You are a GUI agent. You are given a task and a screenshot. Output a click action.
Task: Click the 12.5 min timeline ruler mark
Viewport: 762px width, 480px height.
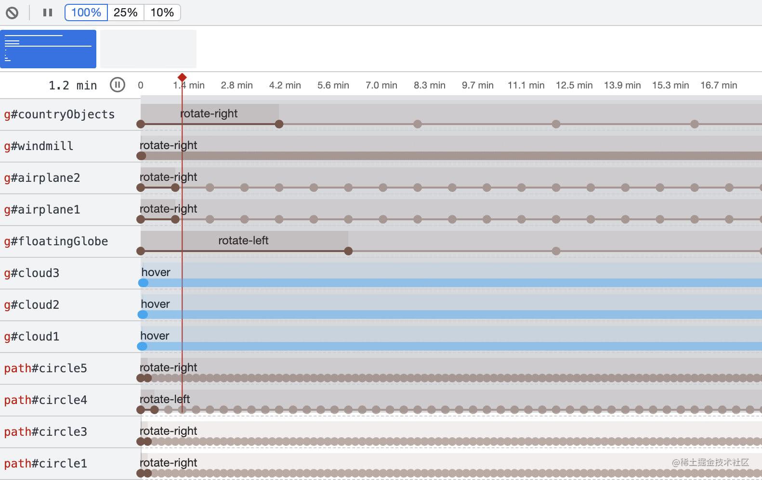pos(574,85)
